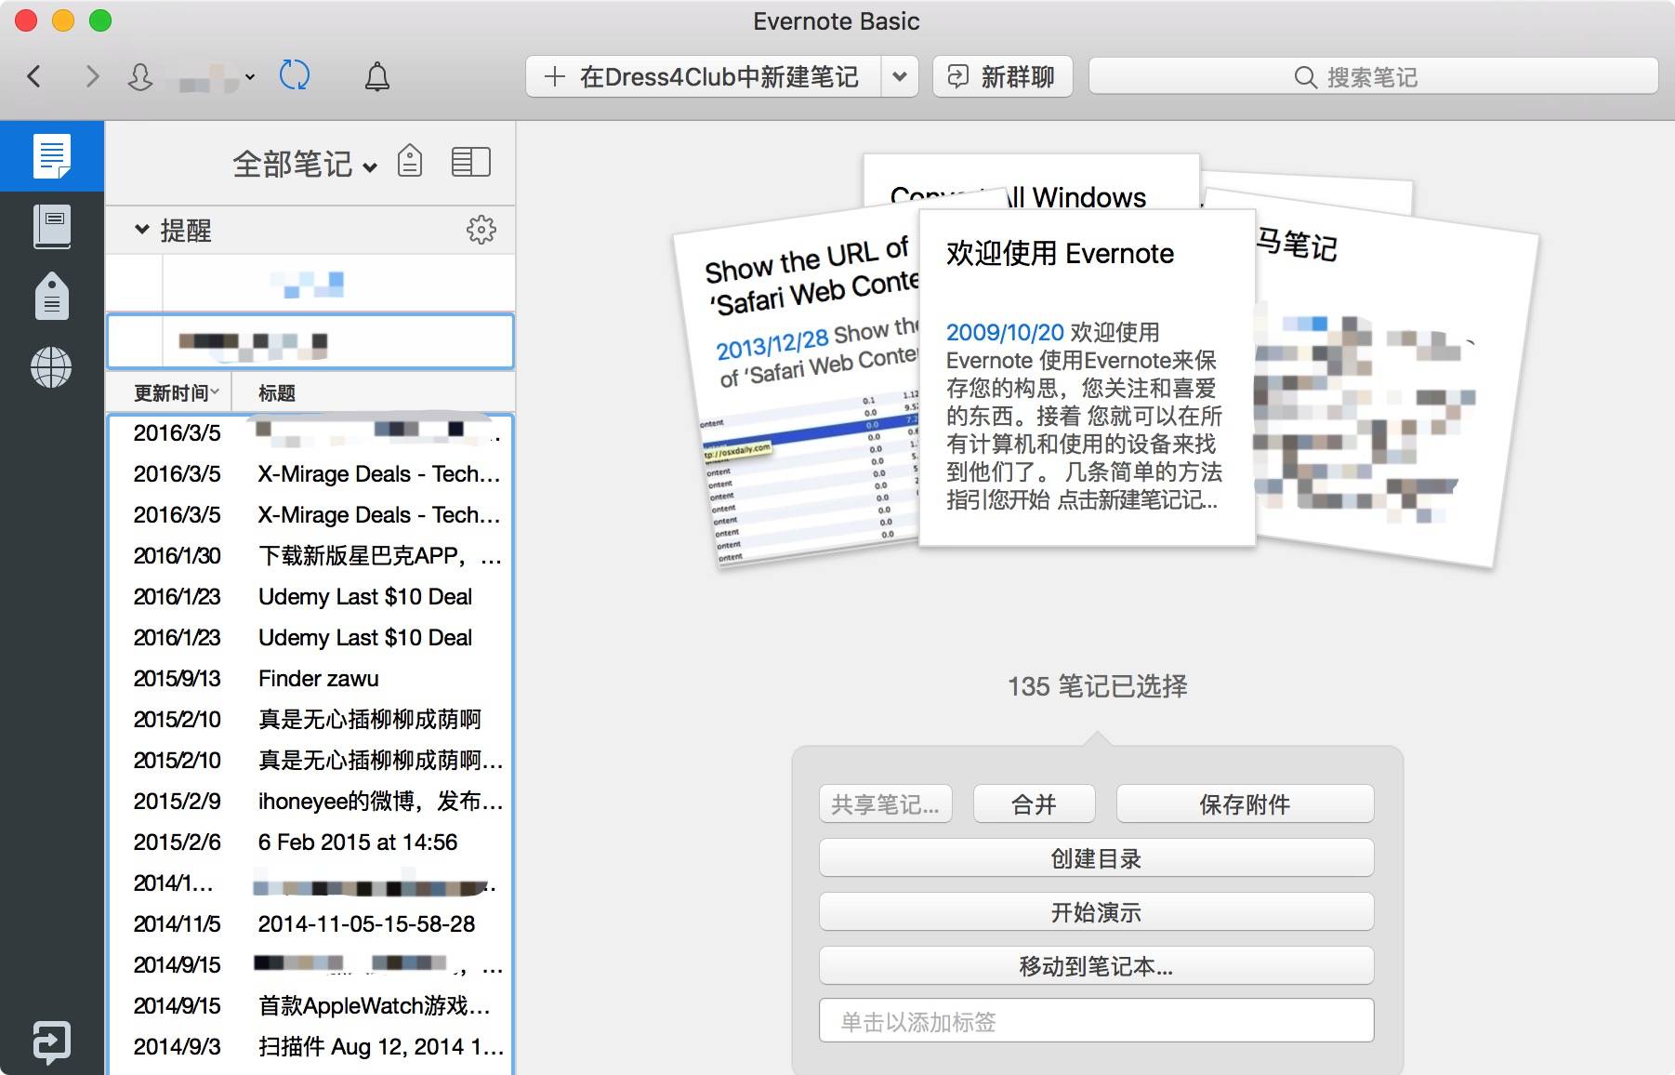Image resolution: width=1675 pixels, height=1075 pixels.
Task: Open the Atlas globe sidebar icon
Action: tap(51, 367)
